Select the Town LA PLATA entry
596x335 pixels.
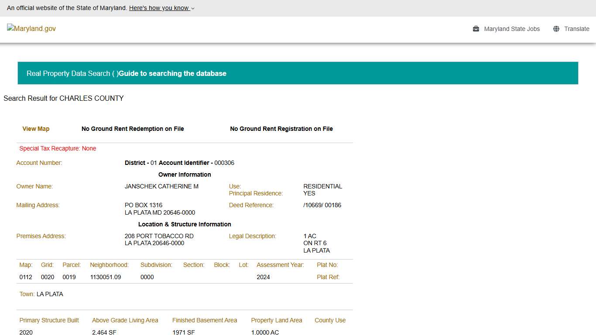41,294
